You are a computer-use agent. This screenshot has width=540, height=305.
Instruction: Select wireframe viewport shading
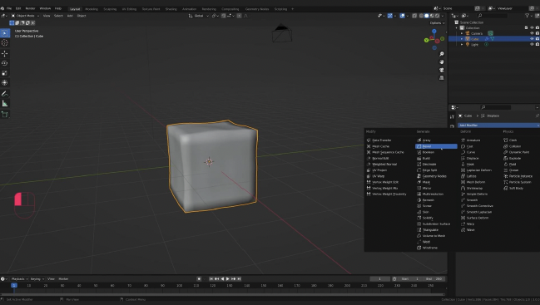[421, 16]
